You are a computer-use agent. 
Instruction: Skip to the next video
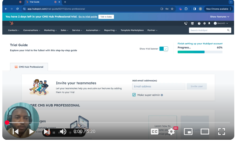[46, 131]
